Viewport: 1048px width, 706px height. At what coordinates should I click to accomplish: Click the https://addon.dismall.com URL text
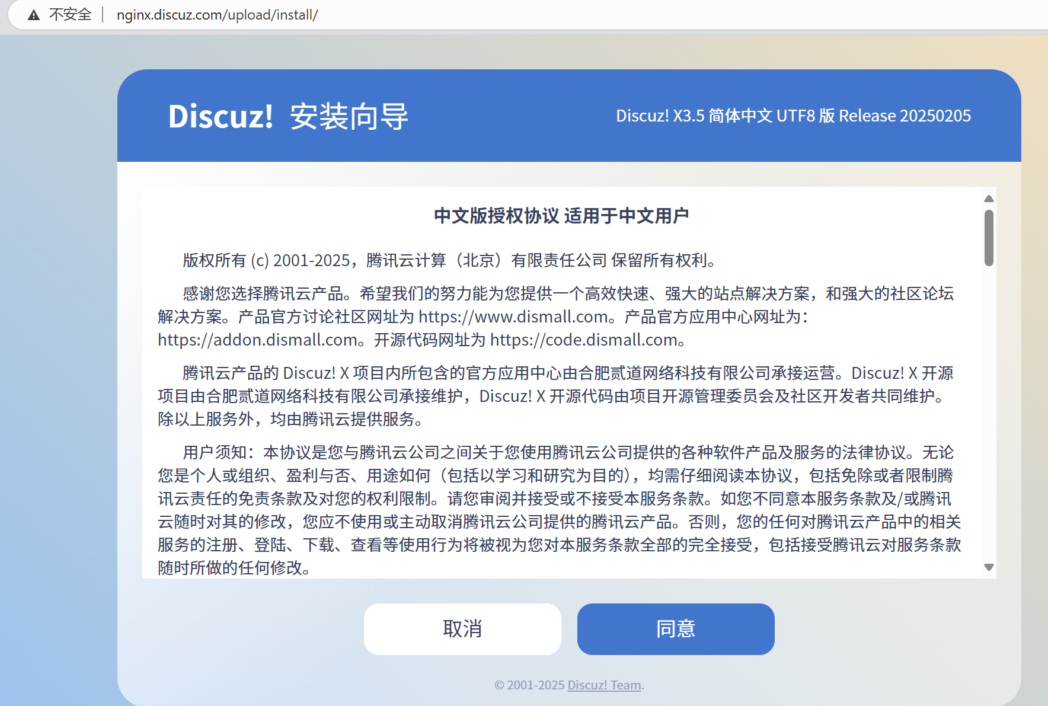pos(258,340)
